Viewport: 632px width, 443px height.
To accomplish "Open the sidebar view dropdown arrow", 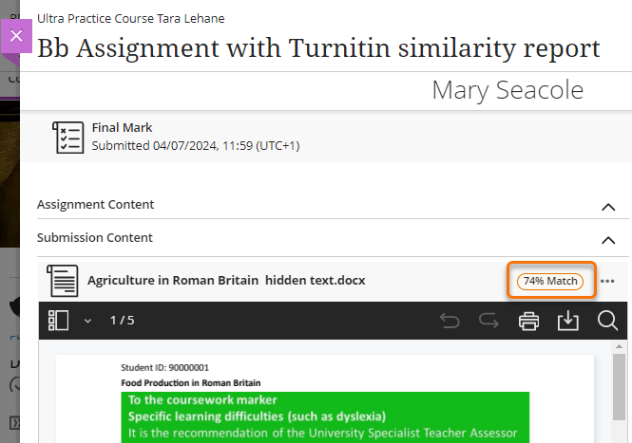I will click(87, 321).
